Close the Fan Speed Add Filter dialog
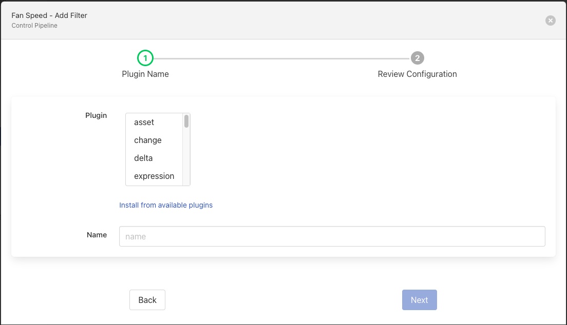The height and width of the screenshot is (325, 567). 550,20
